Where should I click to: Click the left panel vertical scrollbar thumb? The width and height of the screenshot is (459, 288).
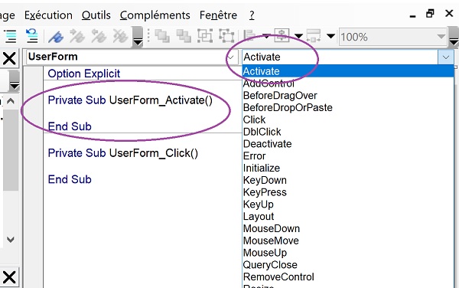[11, 149]
